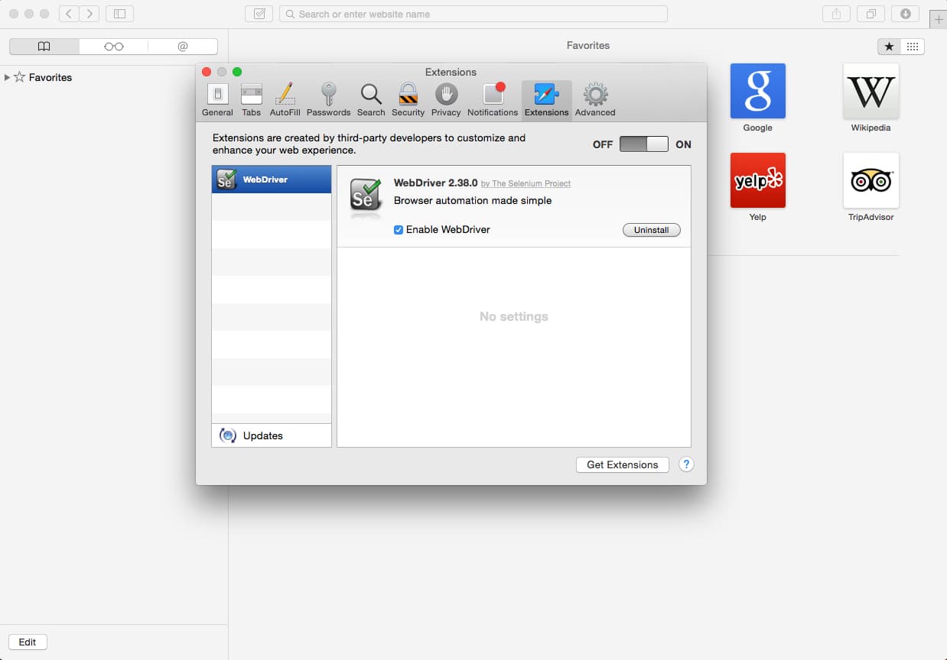Open the Passwords preferences pane
Image resolution: width=947 pixels, height=660 pixels.
pos(328,99)
